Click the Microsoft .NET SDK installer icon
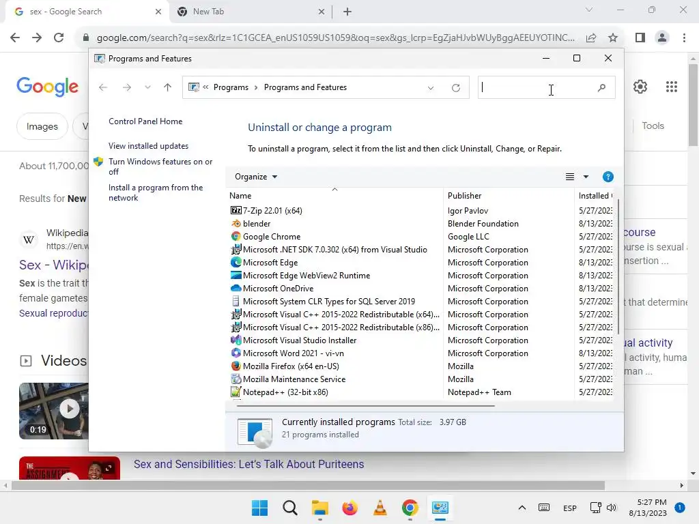 tap(236, 250)
